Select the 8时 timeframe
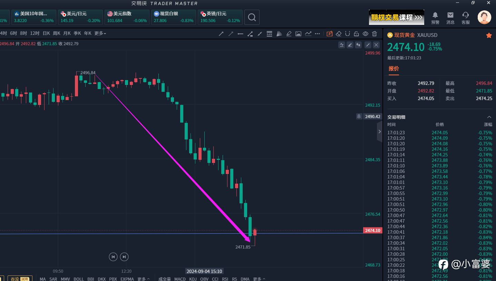The width and height of the screenshot is (496, 281). pos(23,33)
